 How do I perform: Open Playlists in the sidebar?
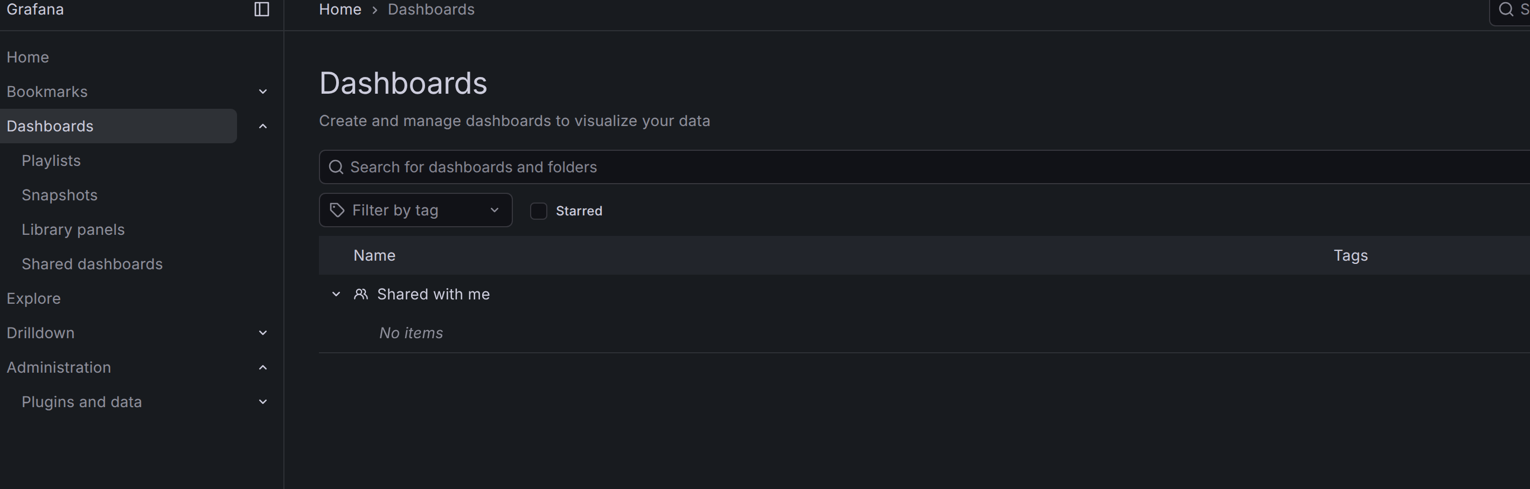[51, 161]
